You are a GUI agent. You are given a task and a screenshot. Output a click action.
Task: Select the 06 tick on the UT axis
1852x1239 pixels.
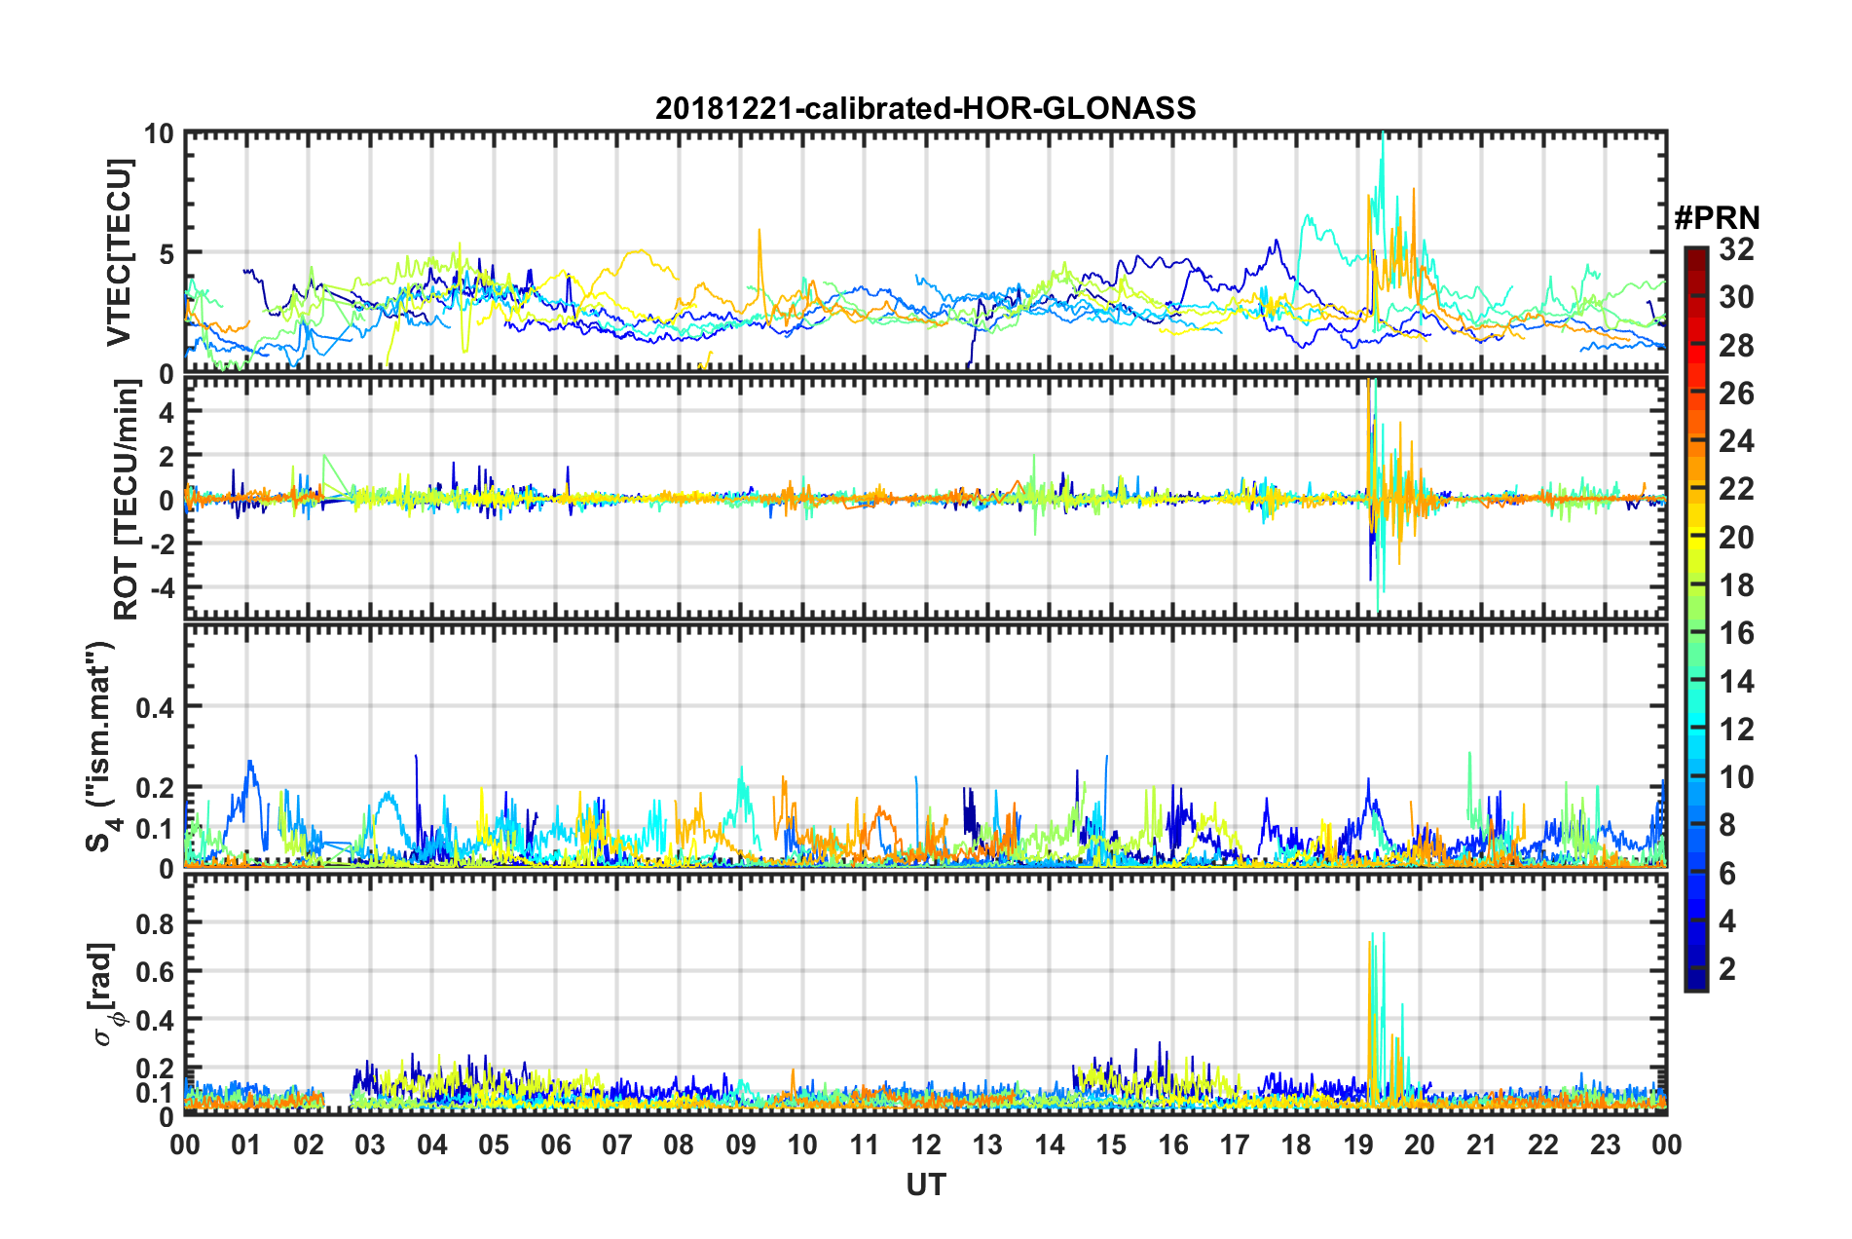click(x=555, y=1145)
